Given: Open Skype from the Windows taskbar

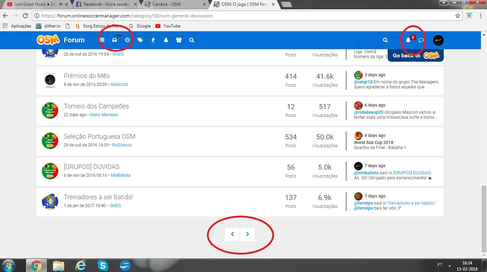Looking at the screenshot, I should [103, 266].
